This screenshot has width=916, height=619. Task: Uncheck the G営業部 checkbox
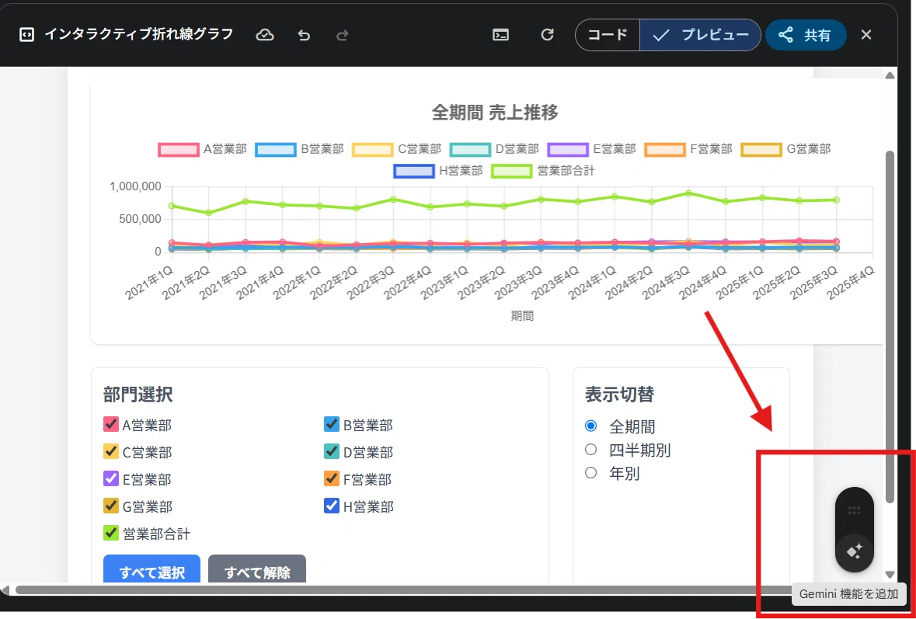[111, 506]
